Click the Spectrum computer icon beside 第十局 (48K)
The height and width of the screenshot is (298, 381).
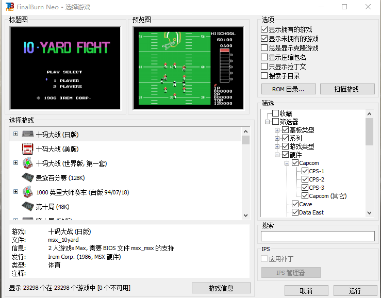coord(28,207)
